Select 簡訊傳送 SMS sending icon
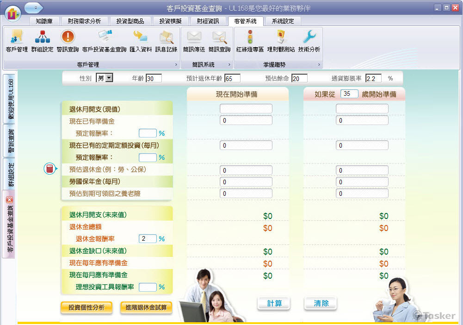 [x=194, y=41]
